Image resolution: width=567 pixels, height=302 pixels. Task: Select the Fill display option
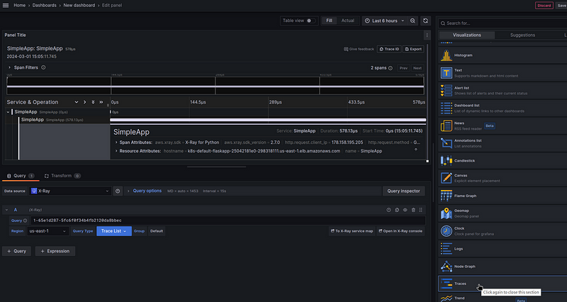tap(329, 21)
